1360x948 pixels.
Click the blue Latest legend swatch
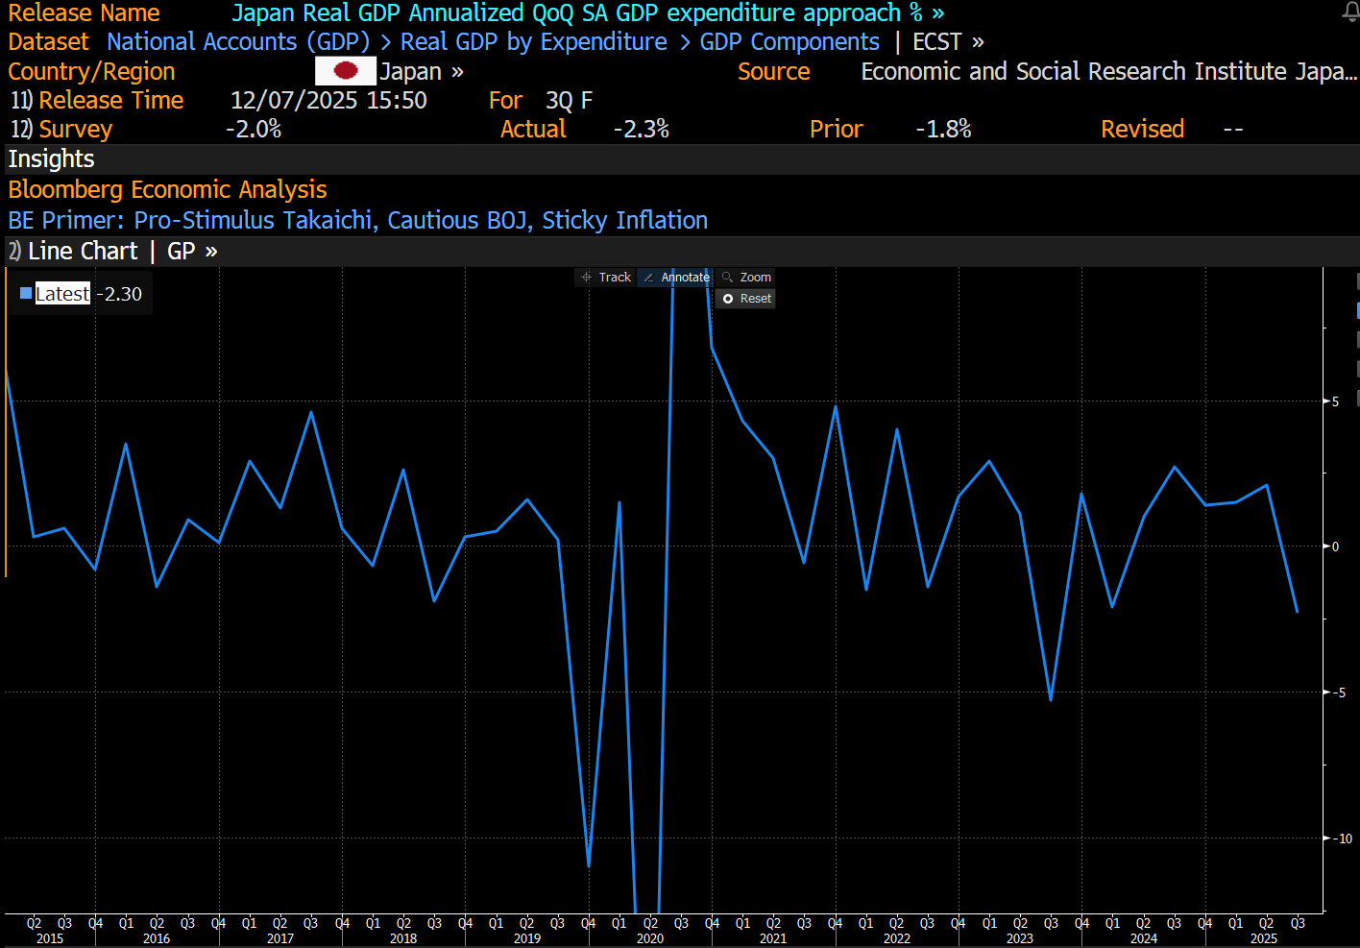[x=26, y=294]
